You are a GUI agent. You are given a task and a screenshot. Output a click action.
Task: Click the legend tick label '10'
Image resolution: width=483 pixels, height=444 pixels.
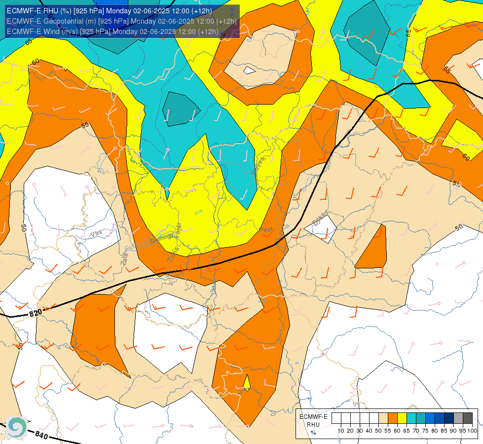click(341, 431)
